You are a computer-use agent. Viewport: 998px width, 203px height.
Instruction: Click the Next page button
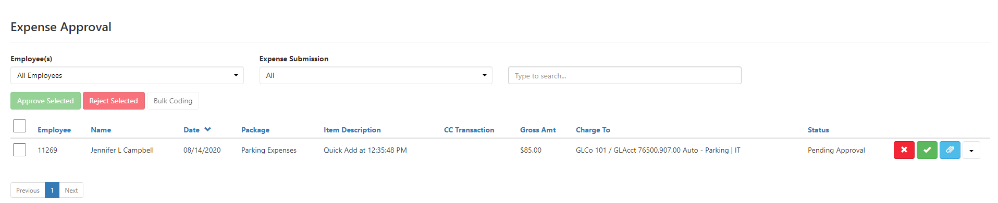[x=71, y=190]
